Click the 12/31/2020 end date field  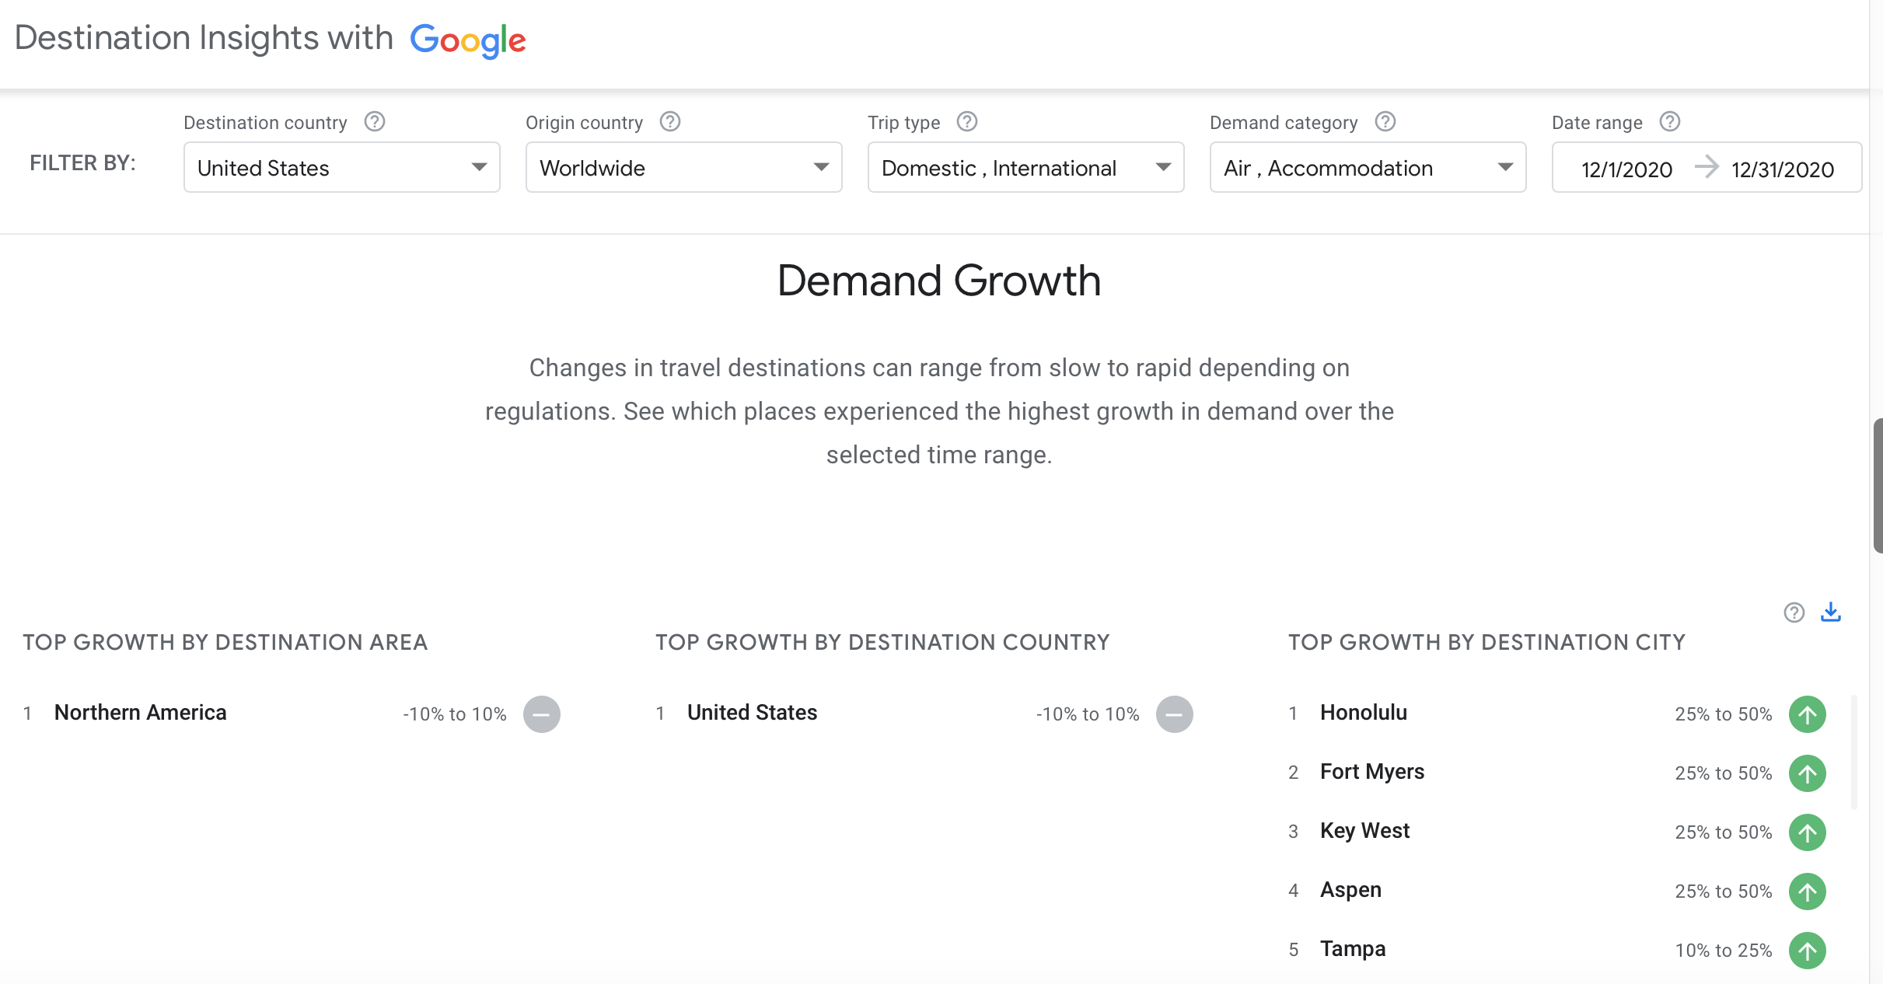click(x=1783, y=169)
